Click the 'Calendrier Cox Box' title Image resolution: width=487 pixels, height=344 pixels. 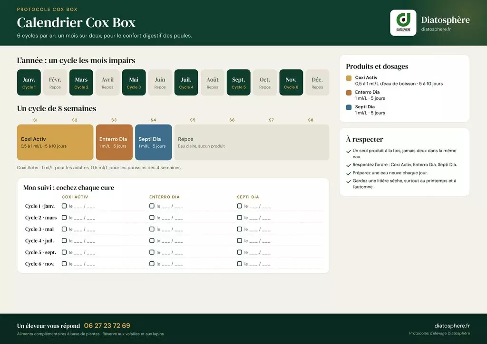pyautogui.click(x=77, y=22)
